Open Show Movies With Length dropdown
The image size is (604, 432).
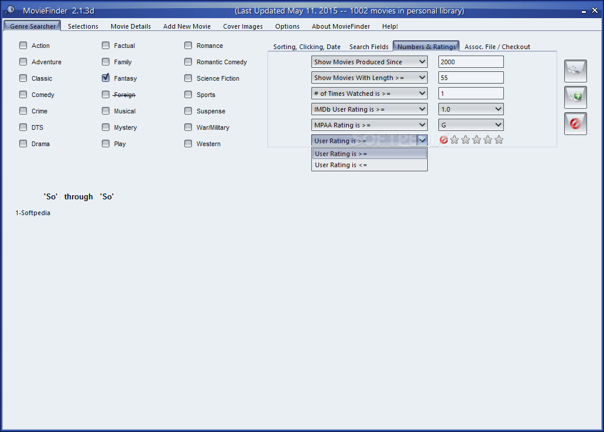tap(369, 77)
